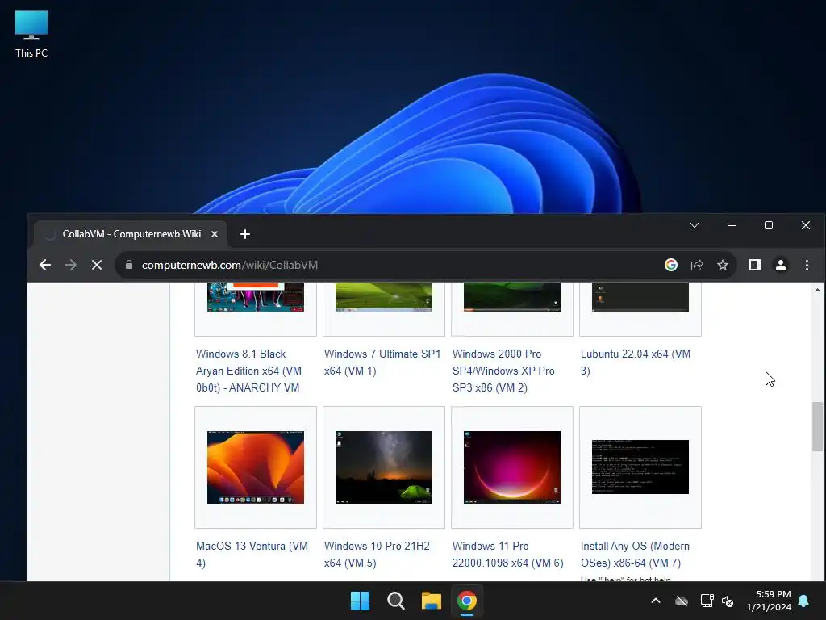
Task: Open the Lubuntu 22.04 x64 (VM 3) link
Action: (x=636, y=362)
